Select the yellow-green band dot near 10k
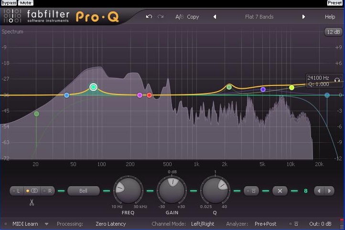The width and height of the screenshot is (345, 230). click(x=292, y=88)
